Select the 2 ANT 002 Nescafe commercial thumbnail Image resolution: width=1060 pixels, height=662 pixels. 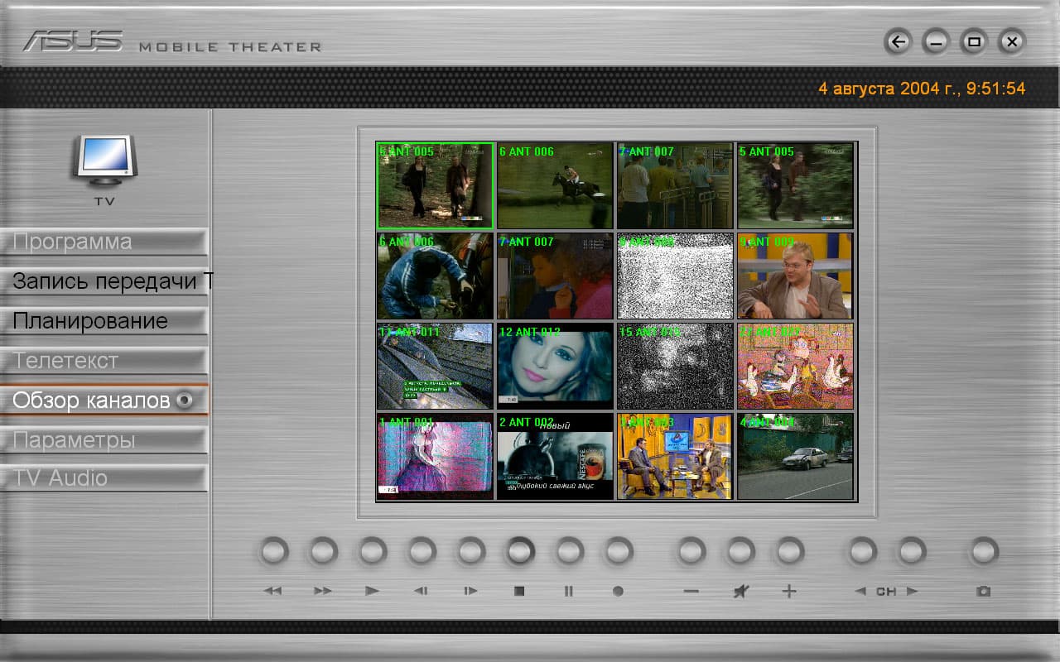(x=555, y=456)
